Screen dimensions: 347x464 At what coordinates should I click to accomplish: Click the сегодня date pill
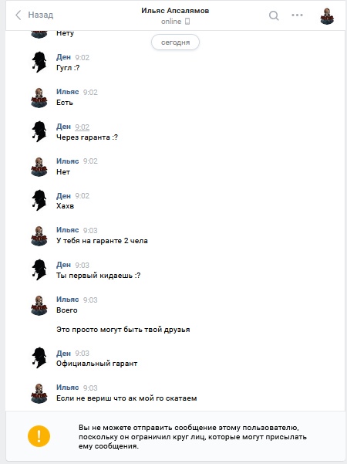[175, 42]
